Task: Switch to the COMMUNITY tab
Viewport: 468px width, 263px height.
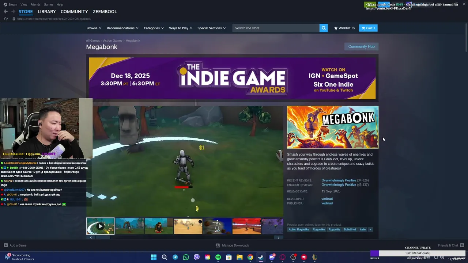Action: (x=74, y=12)
